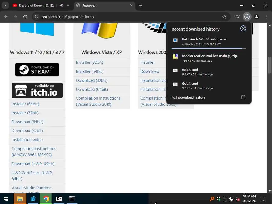Click the Download on Steam badge

tap(37, 70)
